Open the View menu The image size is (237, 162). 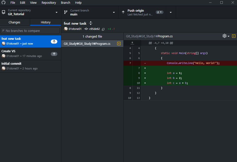pos(33,2)
